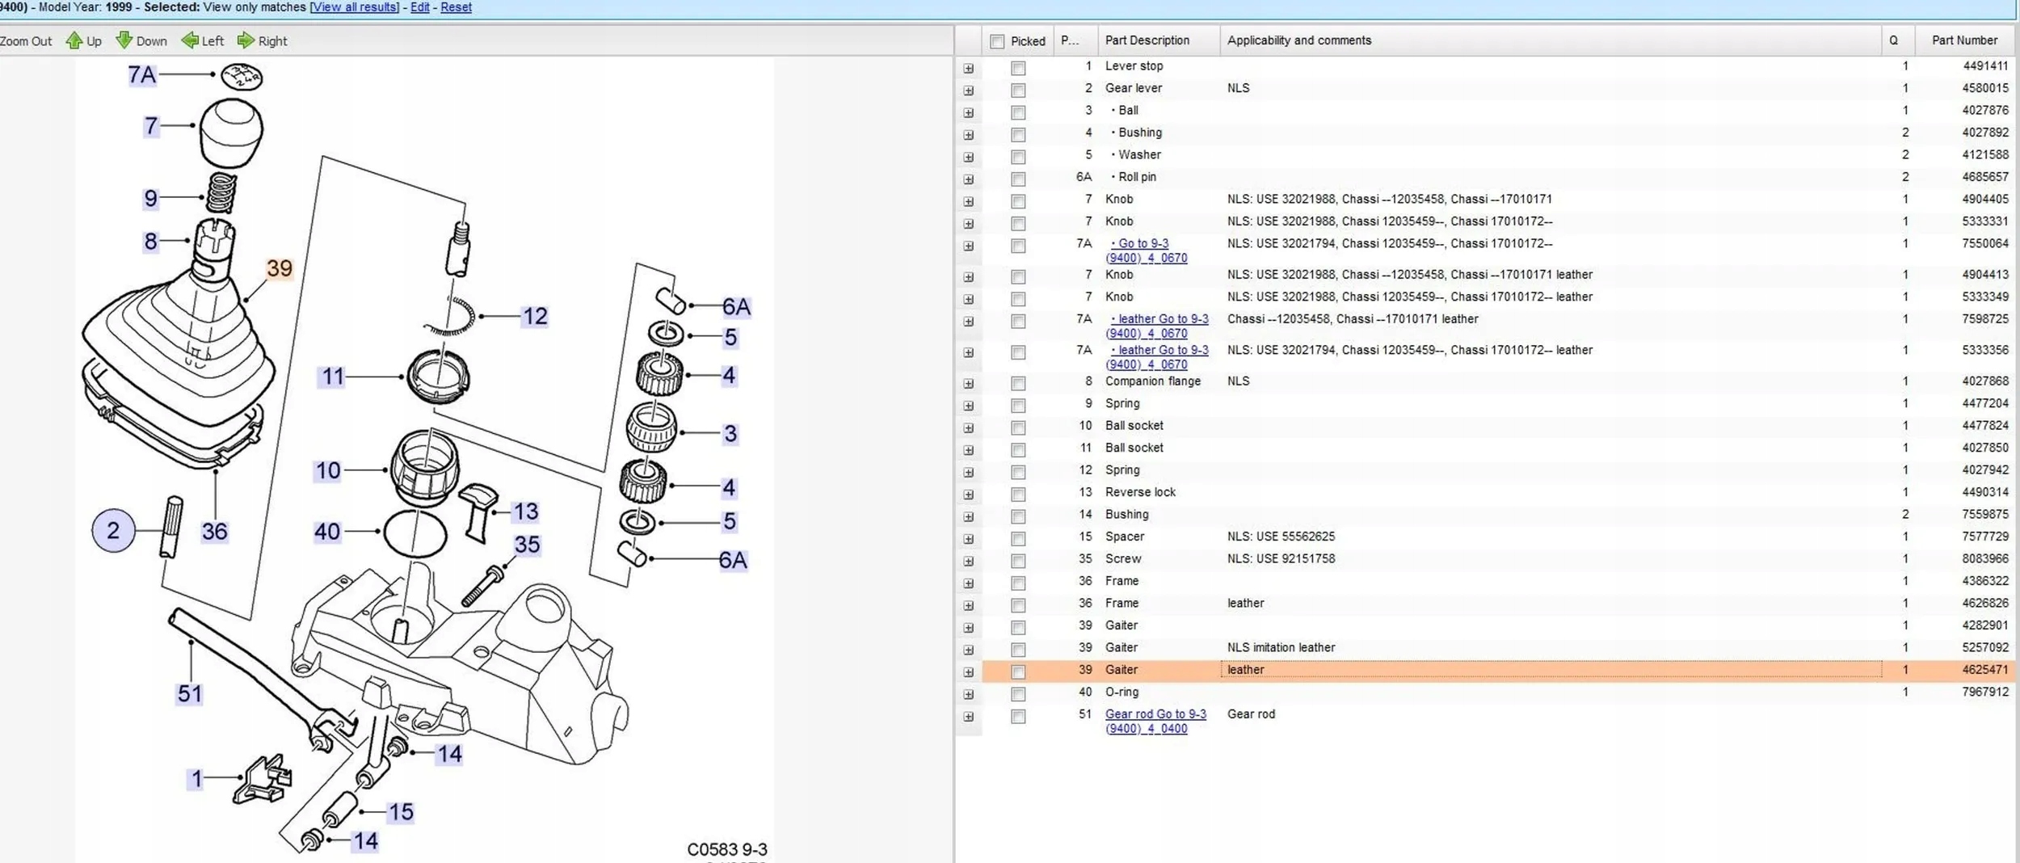Click Zoom Out in diagram toolbar
The width and height of the screenshot is (2020, 863).
(26, 41)
